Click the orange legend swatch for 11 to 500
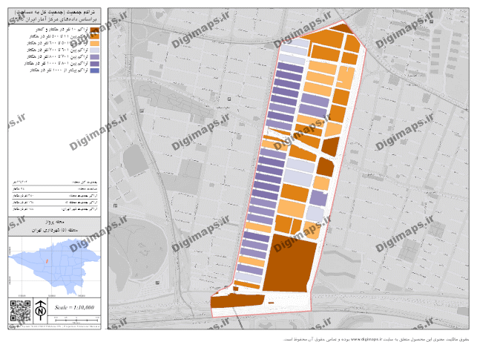The width and height of the screenshot is (477, 342). (x=95, y=36)
